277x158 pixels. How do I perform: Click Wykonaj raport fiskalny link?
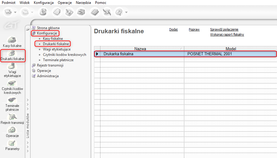227,34
